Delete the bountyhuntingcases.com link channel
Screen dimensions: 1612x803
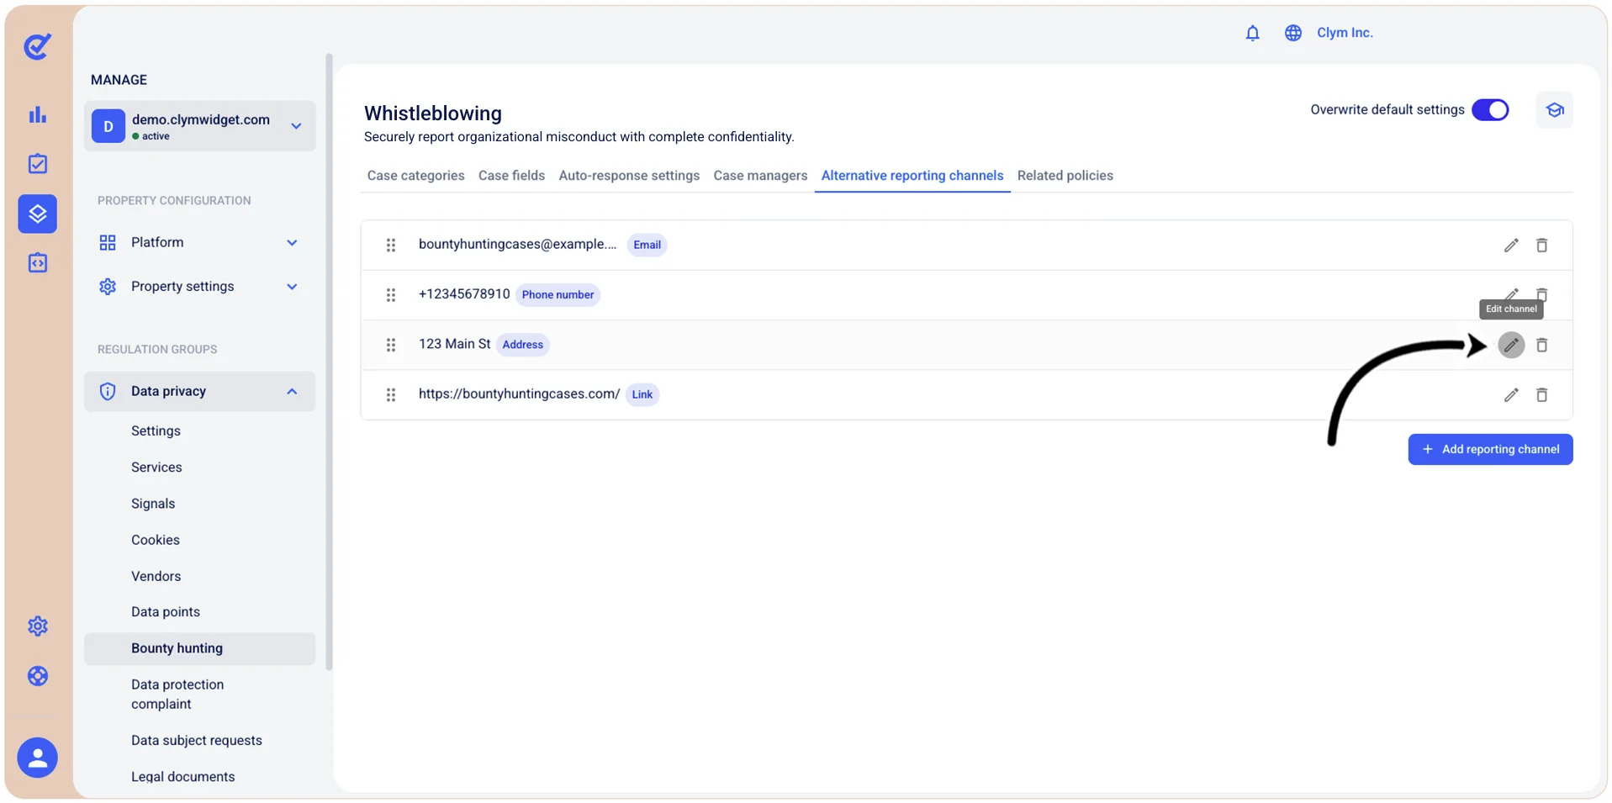coord(1542,395)
